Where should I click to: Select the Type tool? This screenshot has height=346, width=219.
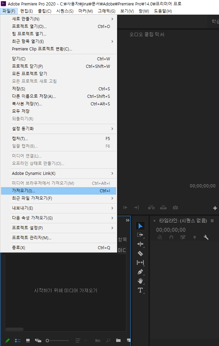(x=140, y=290)
